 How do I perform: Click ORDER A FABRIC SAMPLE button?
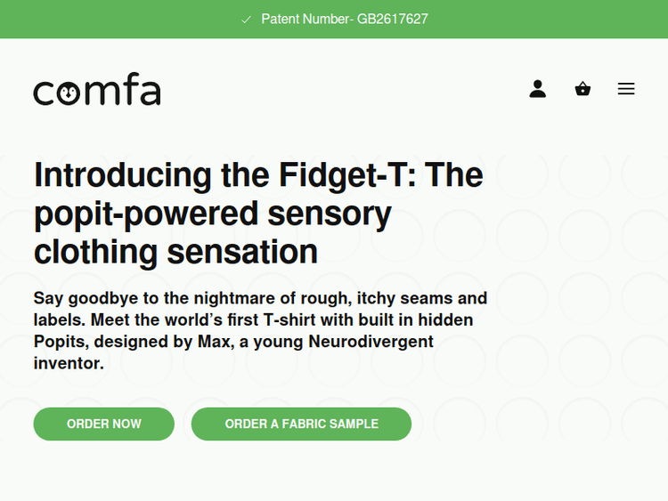(x=301, y=424)
